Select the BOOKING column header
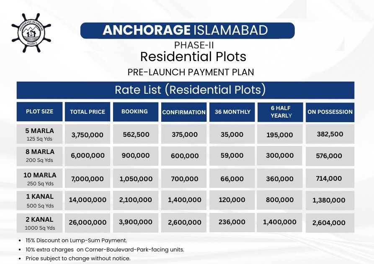374x264 pixels. pyautogui.click(x=135, y=112)
